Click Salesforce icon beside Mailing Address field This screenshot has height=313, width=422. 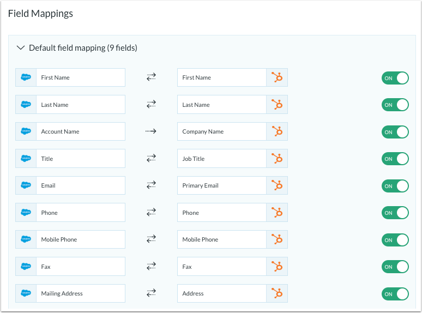26,293
